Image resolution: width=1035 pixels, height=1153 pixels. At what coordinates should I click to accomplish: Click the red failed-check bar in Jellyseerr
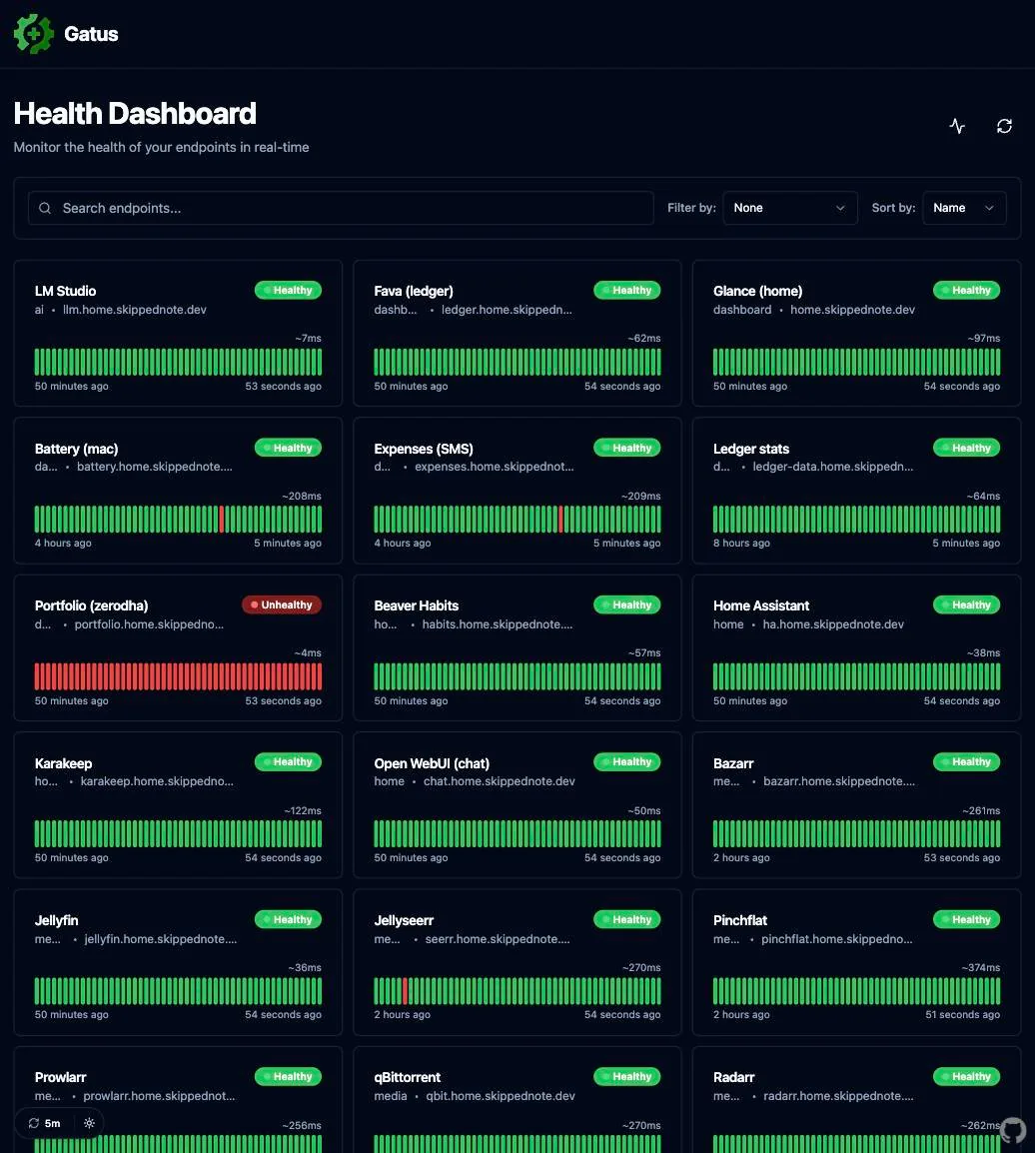405,990
